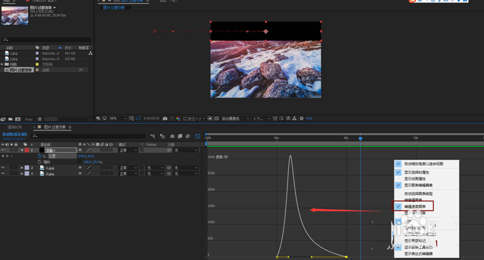The width and height of the screenshot is (484, 260).
Task: Click the 0:00:02:05 timecode in timeline
Action: coord(15,135)
